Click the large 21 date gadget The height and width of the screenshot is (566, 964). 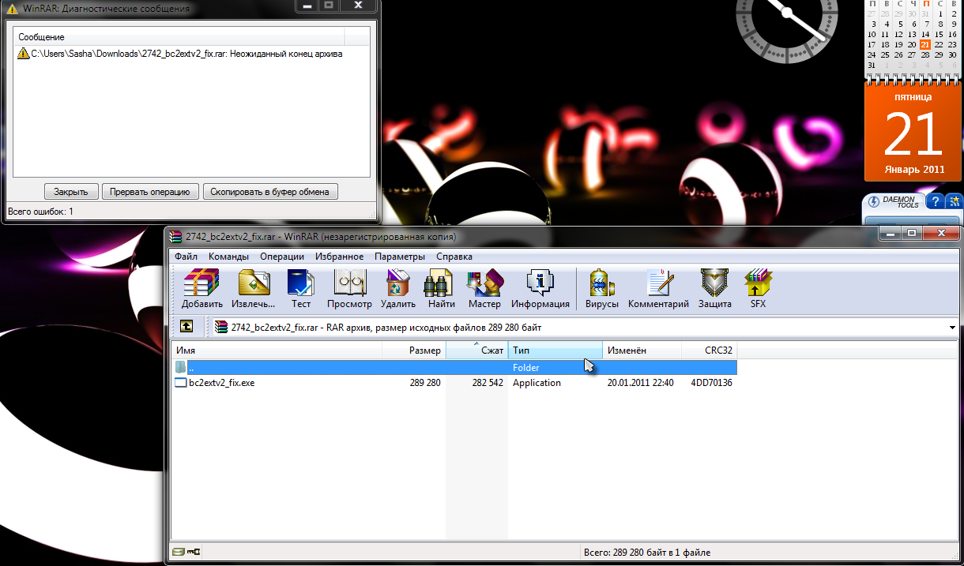[913, 133]
